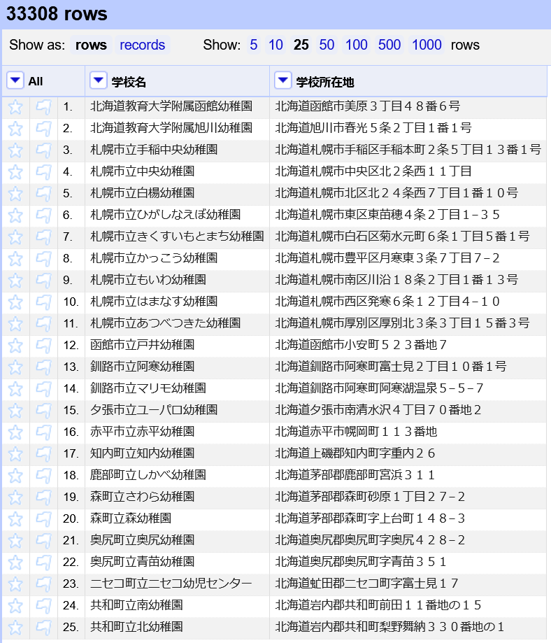Select cell 北海道赤平市幌岡町113番地
551x643 pixels.
click(x=408, y=432)
